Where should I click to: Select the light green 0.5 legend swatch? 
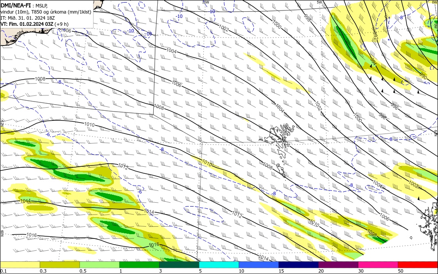(x=99, y=265)
